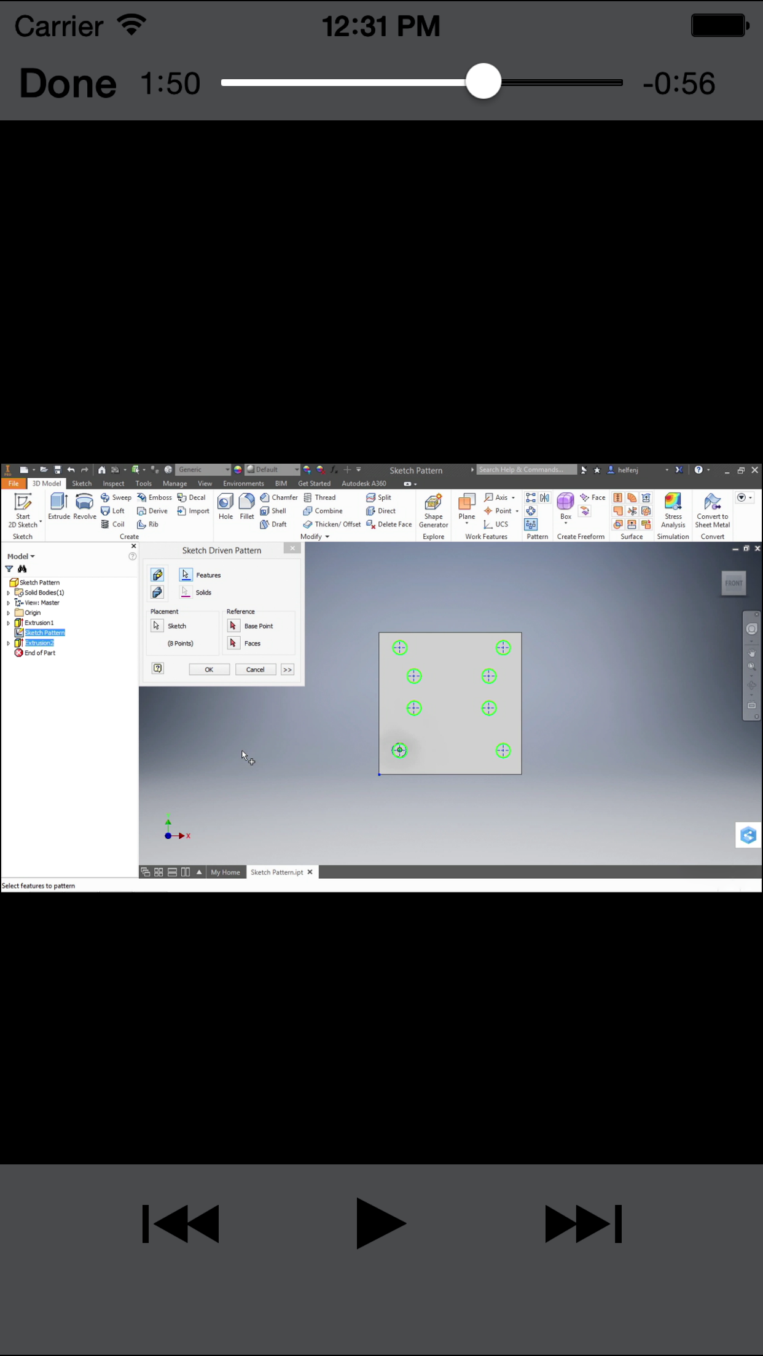
Task: Open Axis dropdown arrow
Action: (x=514, y=498)
